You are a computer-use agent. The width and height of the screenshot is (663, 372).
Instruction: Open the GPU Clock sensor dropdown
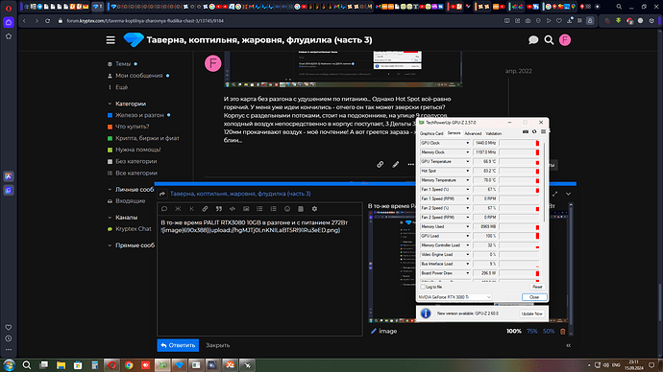coord(467,143)
